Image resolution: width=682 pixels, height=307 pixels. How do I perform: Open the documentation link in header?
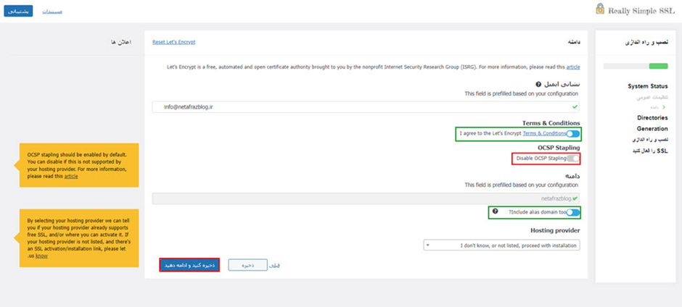point(52,12)
